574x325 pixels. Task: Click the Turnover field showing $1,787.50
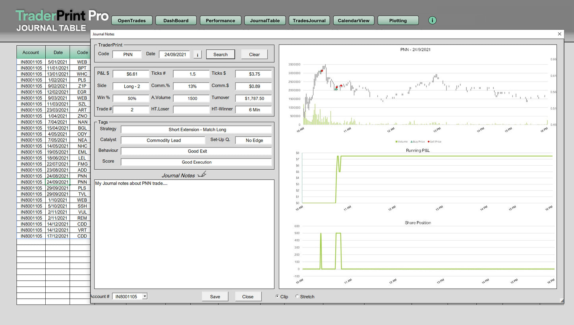(254, 98)
